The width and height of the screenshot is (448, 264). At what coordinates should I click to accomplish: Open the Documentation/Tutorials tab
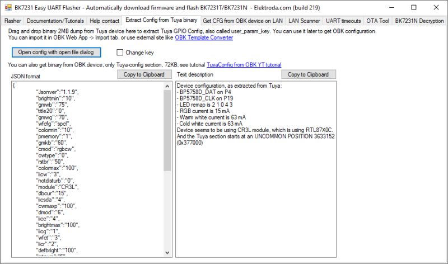(55, 21)
